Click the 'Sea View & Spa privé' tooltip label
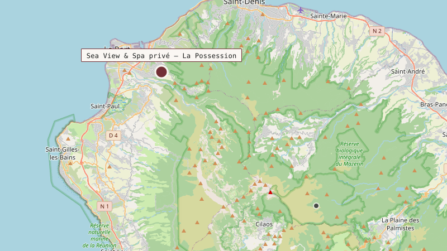Image resolution: width=447 pixels, height=251 pixels. (161, 55)
